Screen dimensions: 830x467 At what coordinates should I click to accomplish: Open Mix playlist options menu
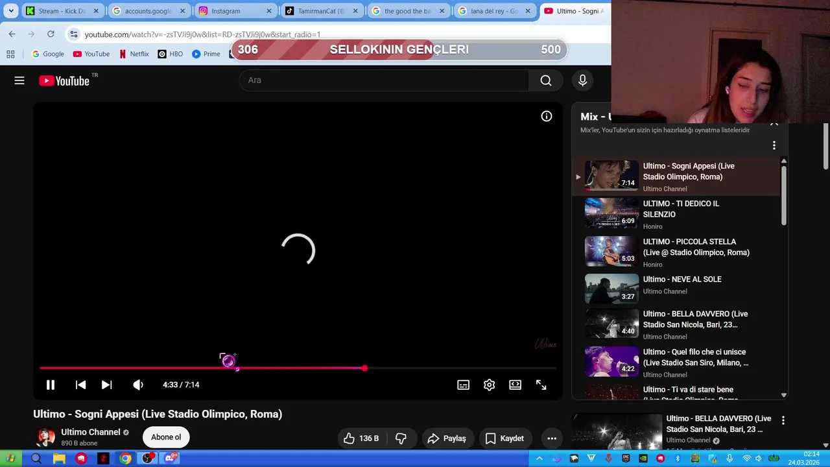[774, 145]
